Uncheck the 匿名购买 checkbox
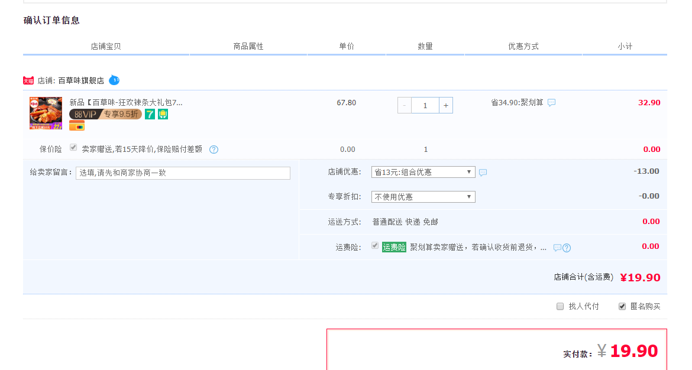Screen dimensions: 692x370 [x=622, y=306]
